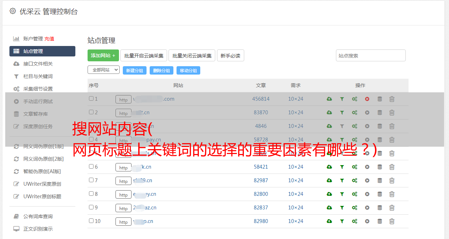Click the green 添加网站 + button
The width and height of the screenshot is (449, 239).
coord(103,55)
